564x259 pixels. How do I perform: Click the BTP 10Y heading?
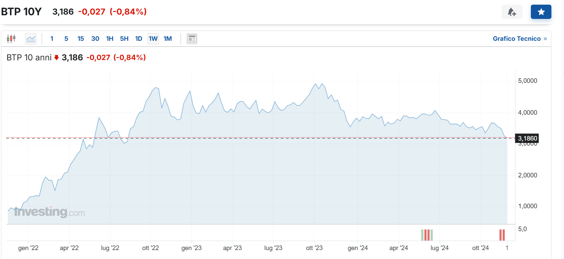(21, 12)
